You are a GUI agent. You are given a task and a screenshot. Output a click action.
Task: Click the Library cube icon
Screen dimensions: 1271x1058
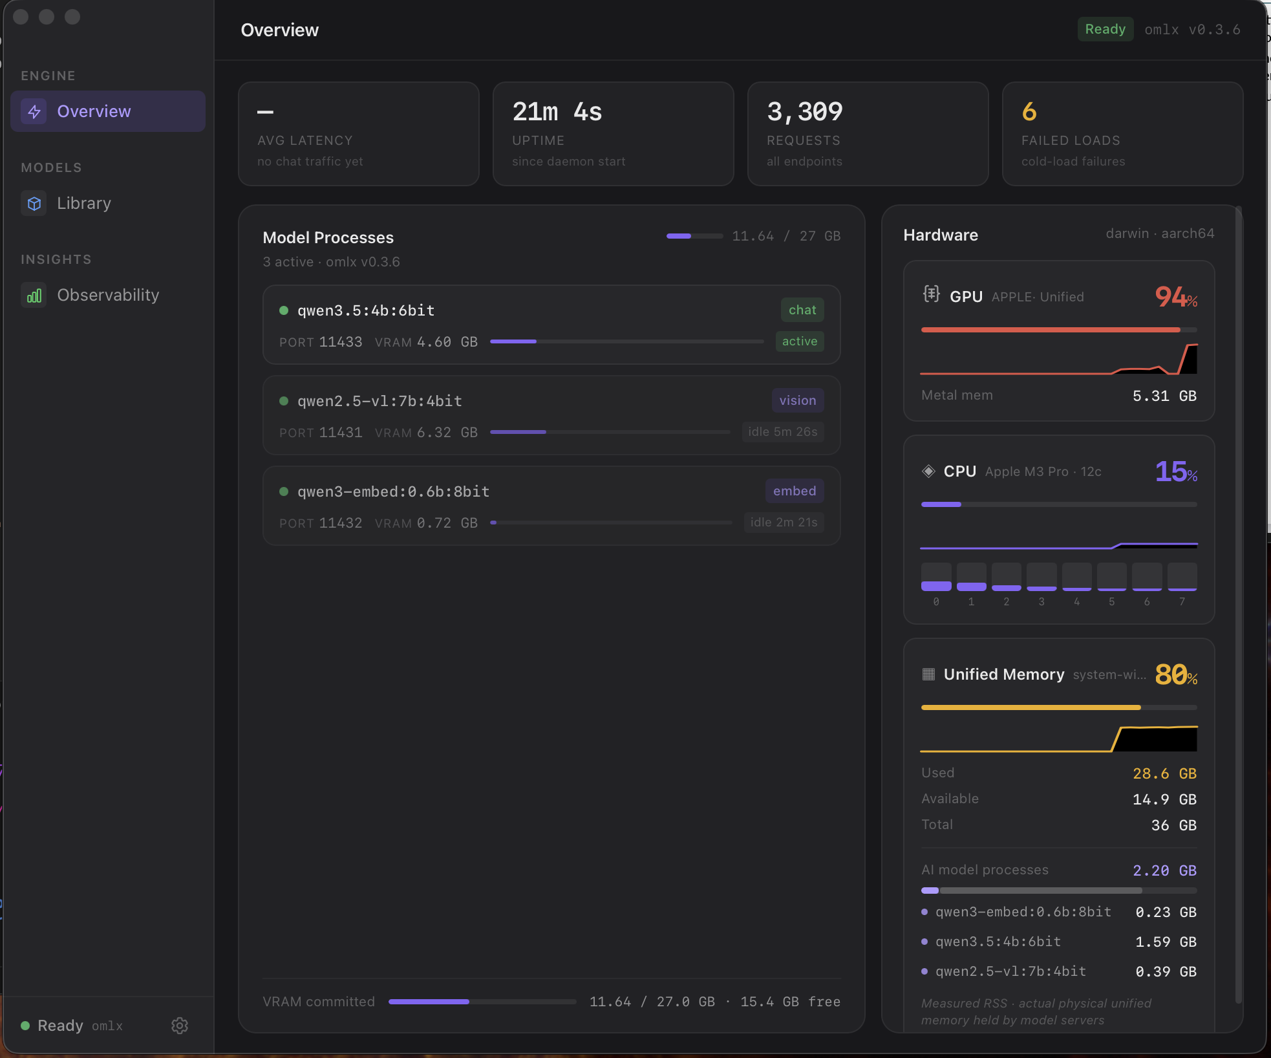tap(34, 203)
